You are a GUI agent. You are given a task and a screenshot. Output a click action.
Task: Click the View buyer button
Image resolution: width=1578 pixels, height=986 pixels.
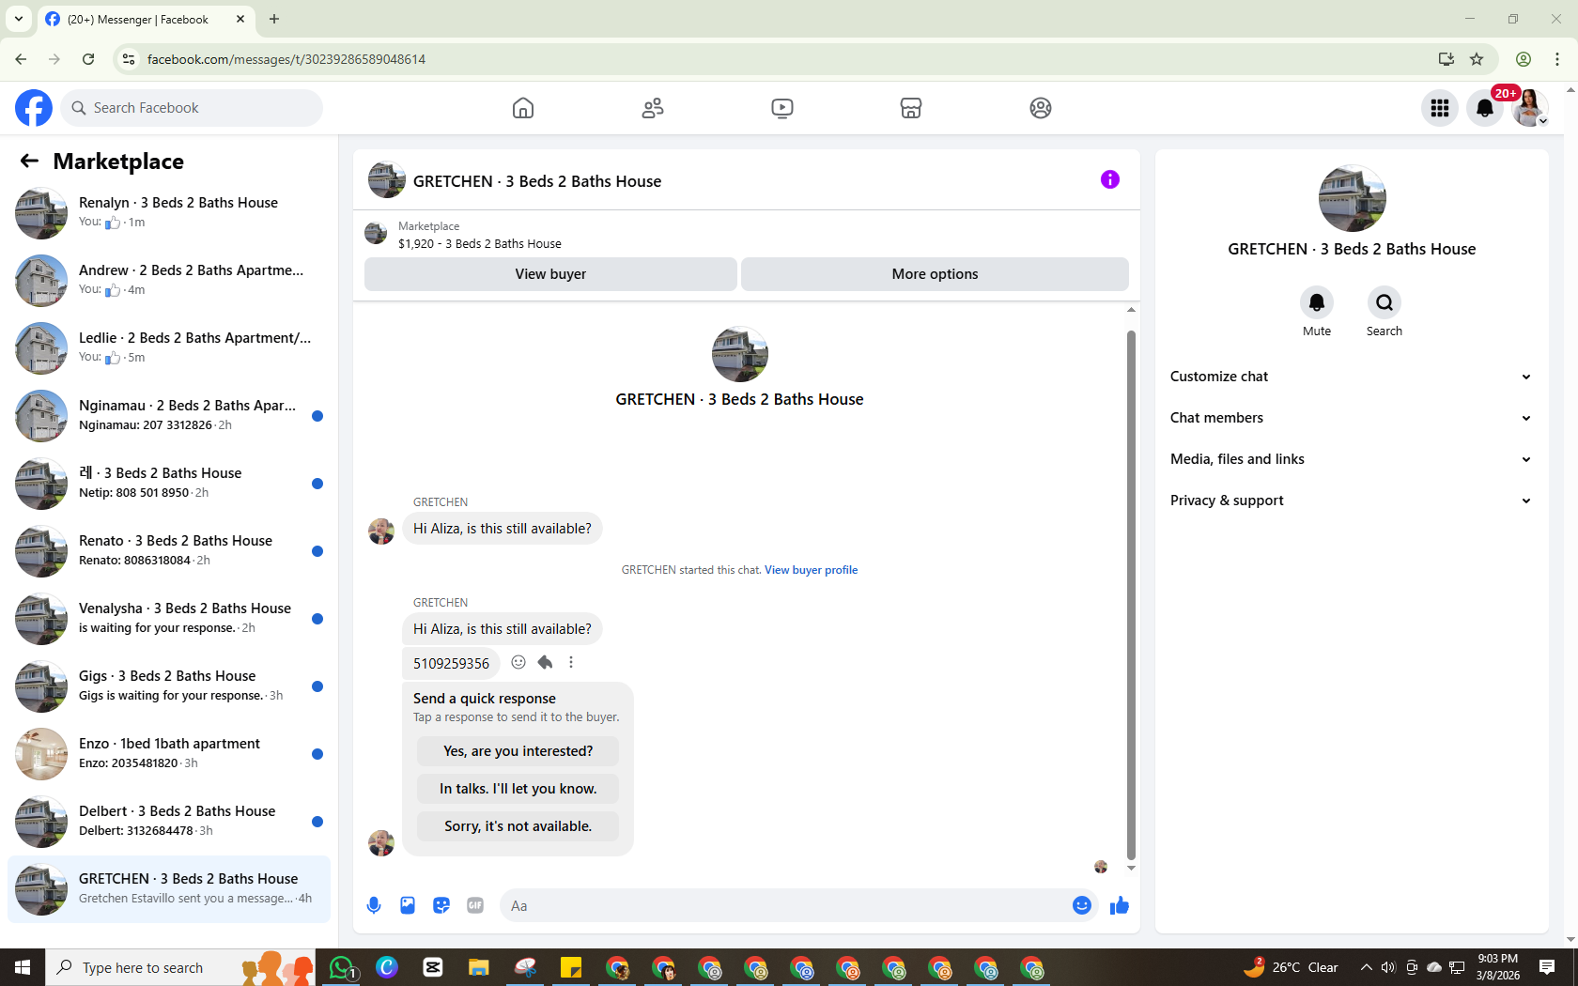(x=550, y=274)
